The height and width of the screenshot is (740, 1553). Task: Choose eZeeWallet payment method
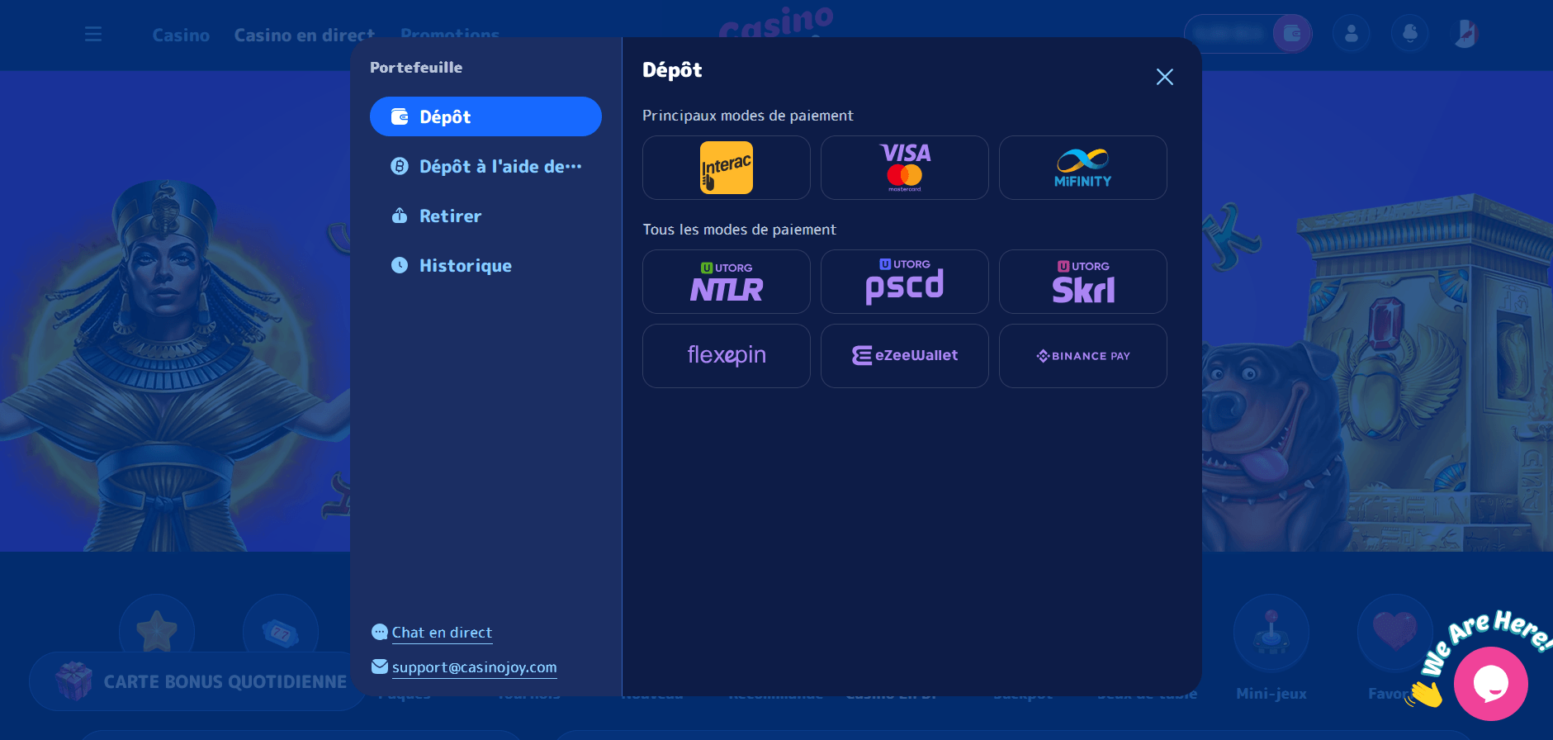coord(905,356)
